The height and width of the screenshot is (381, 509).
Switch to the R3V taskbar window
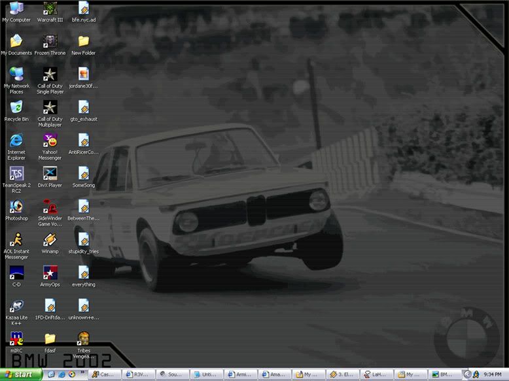point(139,374)
